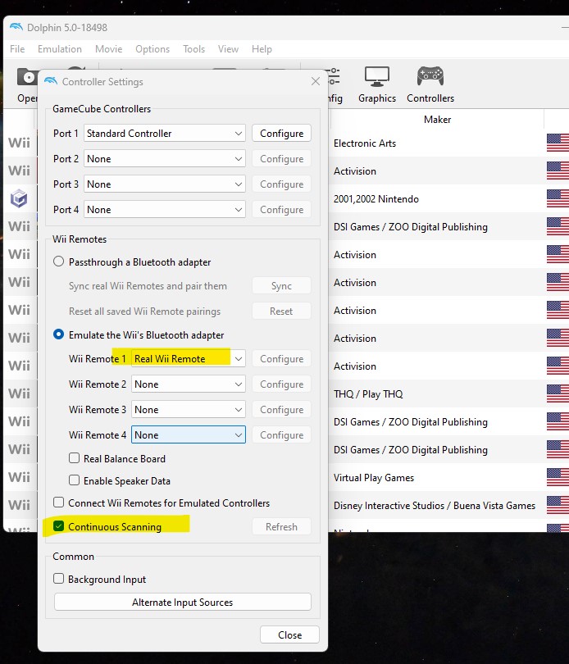Open the View menu

pos(228,49)
